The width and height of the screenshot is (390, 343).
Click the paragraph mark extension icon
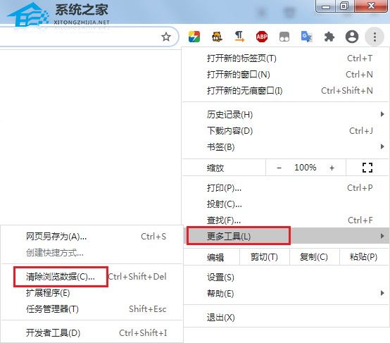tap(239, 37)
